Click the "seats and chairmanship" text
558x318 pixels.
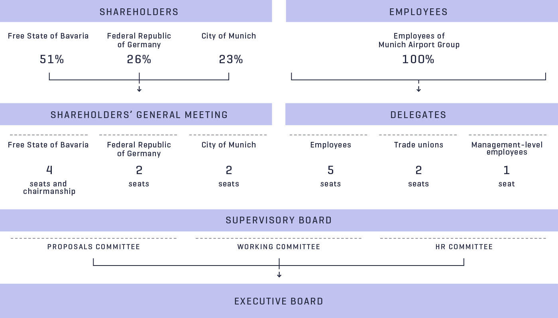(x=49, y=188)
